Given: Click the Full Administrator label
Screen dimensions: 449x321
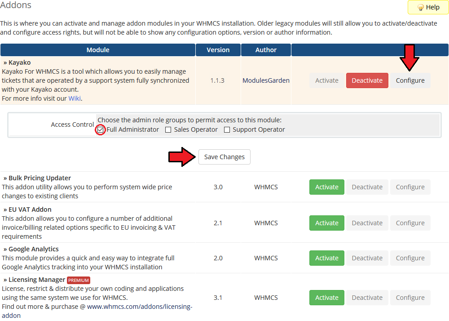Looking at the screenshot, I should pyautogui.click(x=132, y=129).
